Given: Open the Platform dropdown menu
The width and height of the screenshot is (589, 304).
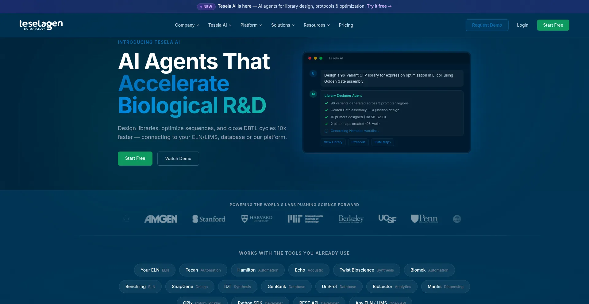Looking at the screenshot, I should (x=251, y=25).
